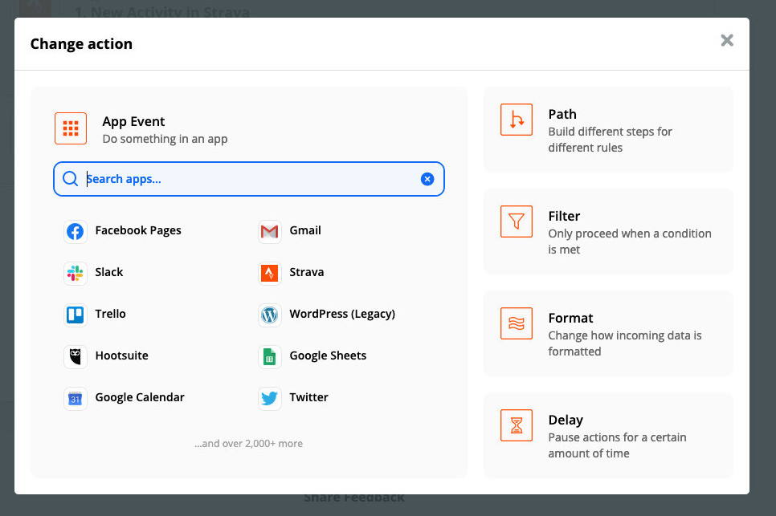
Task: Choose the Filter action
Action: pos(608,231)
